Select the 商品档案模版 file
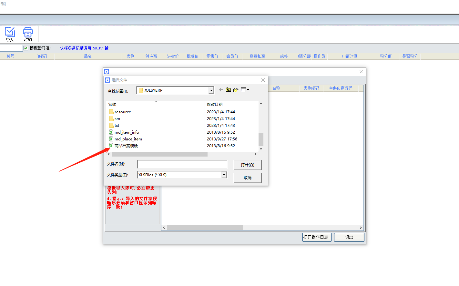 pos(123,146)
